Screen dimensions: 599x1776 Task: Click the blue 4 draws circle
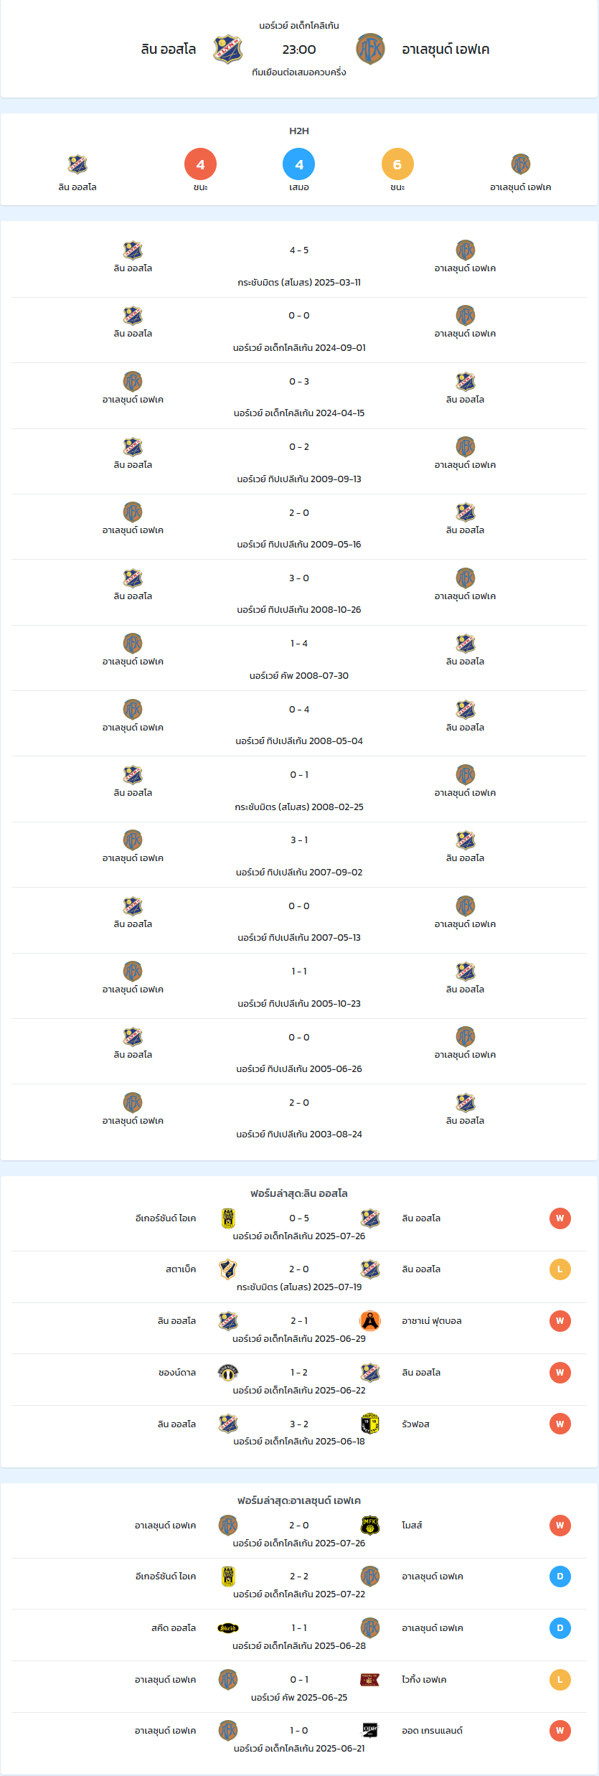point(299,164)
